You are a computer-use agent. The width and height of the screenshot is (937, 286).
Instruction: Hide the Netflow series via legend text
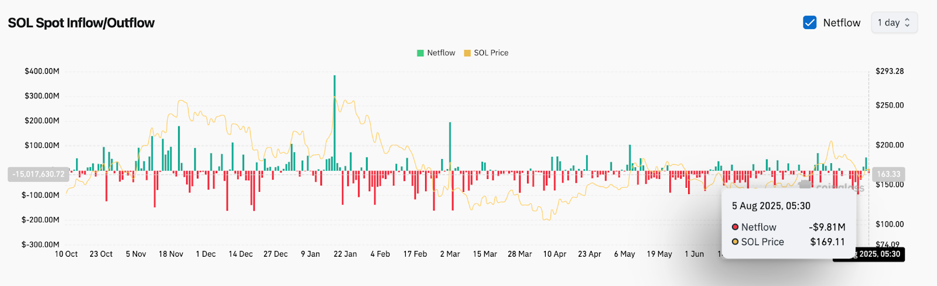tap(441, 53)
